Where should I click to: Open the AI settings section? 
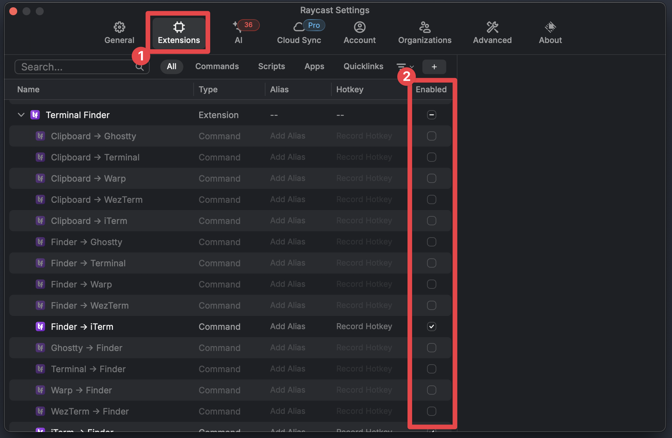239,32
